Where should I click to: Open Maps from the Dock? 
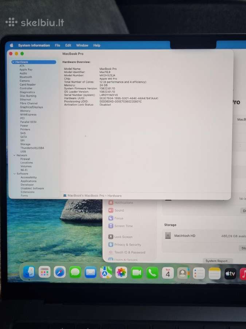coord(106,272)
